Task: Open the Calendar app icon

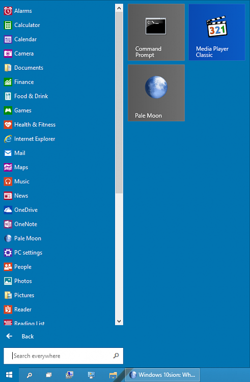Action: pyautogui.click(x=8, y=39)
